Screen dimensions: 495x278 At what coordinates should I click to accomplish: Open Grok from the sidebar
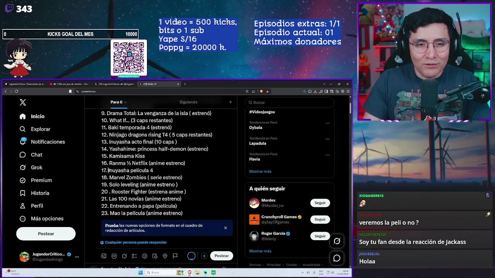pyautogui.click(x=31, y=167)
